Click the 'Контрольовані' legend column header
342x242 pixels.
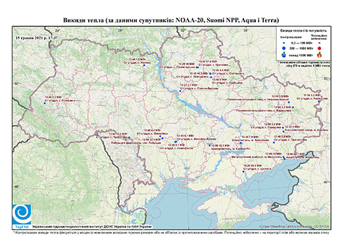[x=290, y=37]
